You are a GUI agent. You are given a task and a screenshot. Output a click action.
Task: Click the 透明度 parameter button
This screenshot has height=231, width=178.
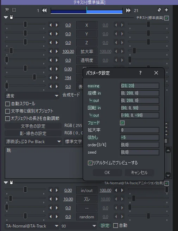(x=87, y=60)
